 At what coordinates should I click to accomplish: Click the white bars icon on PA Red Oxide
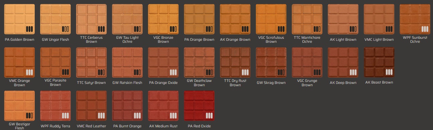click(209, 115)
